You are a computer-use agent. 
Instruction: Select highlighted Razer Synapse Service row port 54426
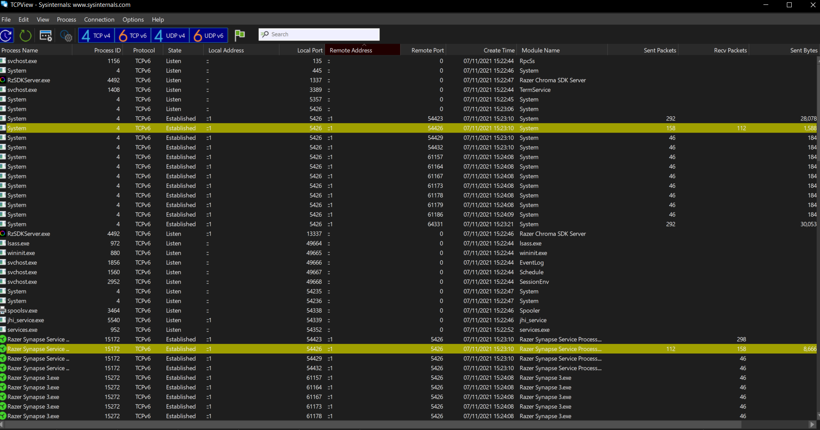pos(408,349)
